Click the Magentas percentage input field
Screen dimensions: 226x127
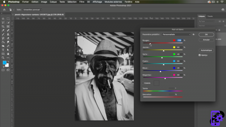[x=180, y=75]
